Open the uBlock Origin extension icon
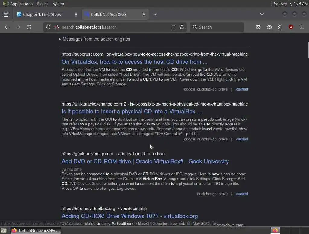The image size is (309, 234). coord(291,27)
